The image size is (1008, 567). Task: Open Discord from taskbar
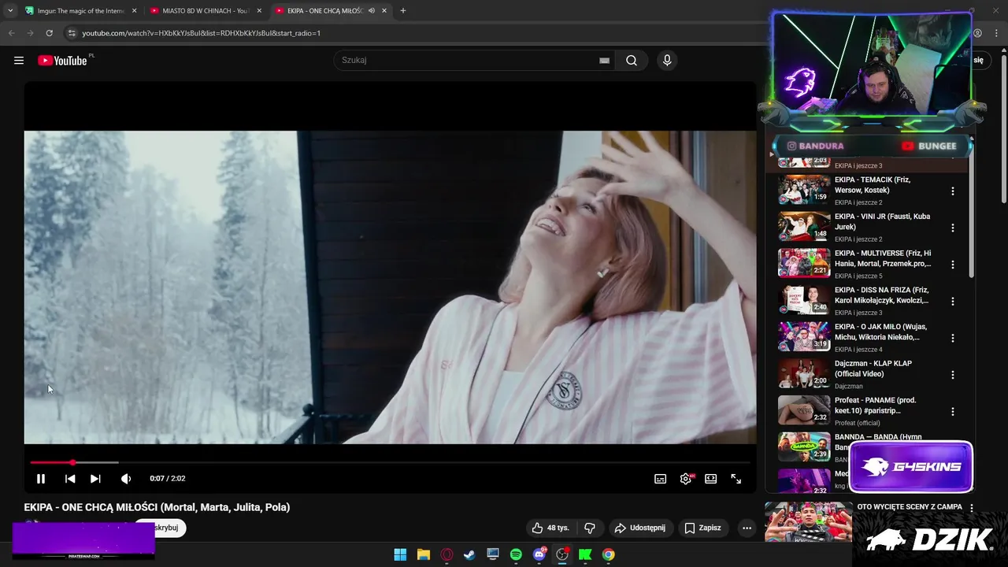[539, 554]
